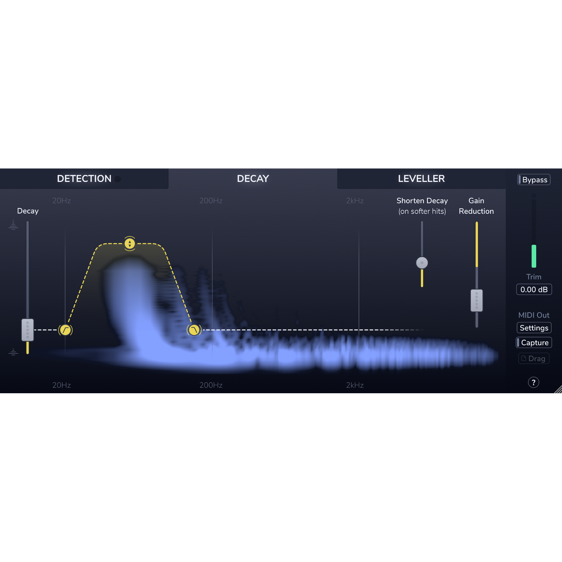Click the short decay icon below the Decay slider
Viewport: 562px width, 562px height.
tap(13, 352)
